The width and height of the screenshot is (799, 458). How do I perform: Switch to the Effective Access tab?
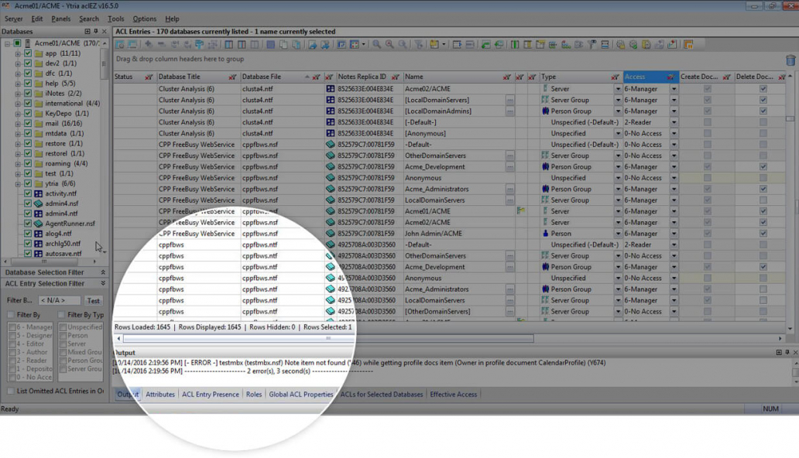(454, 395)
